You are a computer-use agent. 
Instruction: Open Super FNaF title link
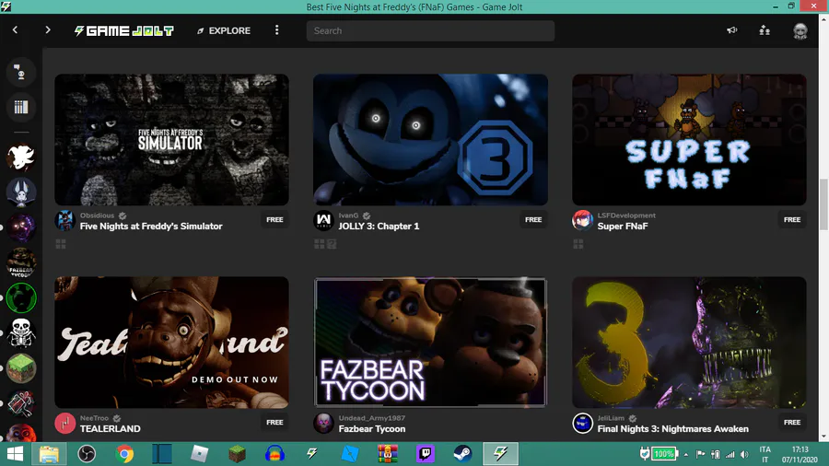coord(623,227)
